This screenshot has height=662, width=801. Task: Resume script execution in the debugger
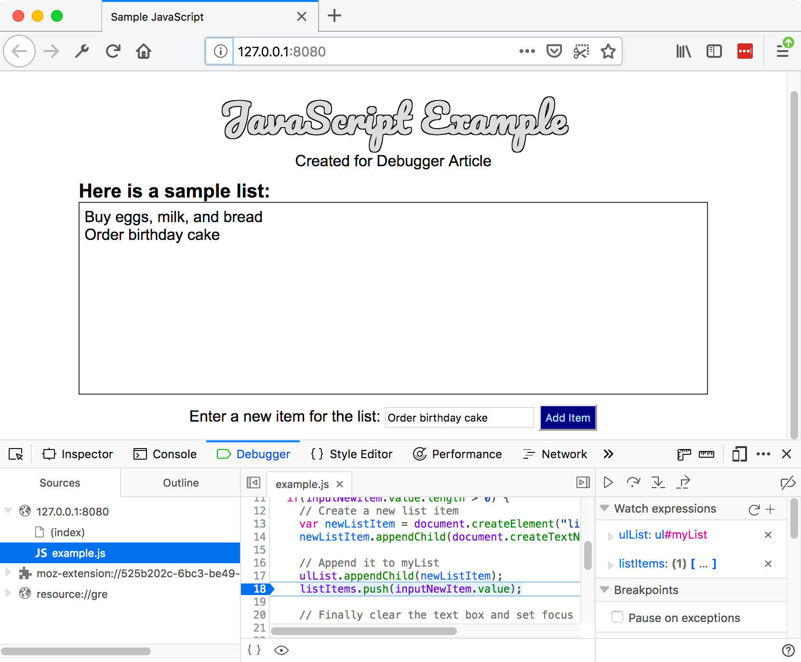tap(608, 482)
